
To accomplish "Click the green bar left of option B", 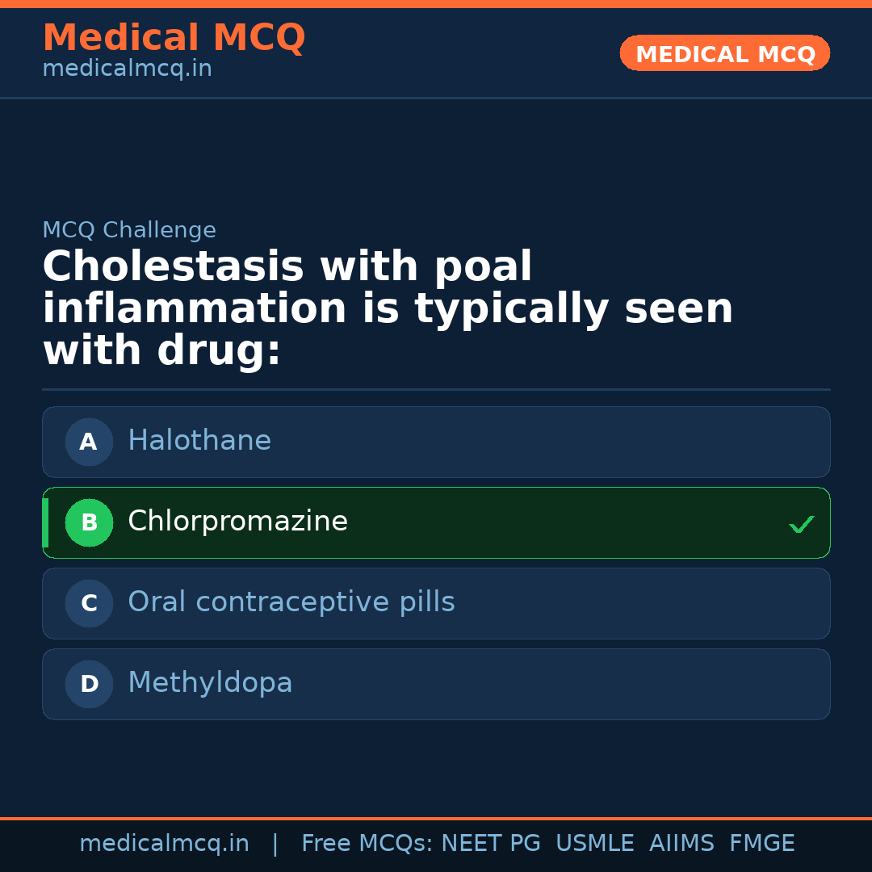I will [45, 522].
